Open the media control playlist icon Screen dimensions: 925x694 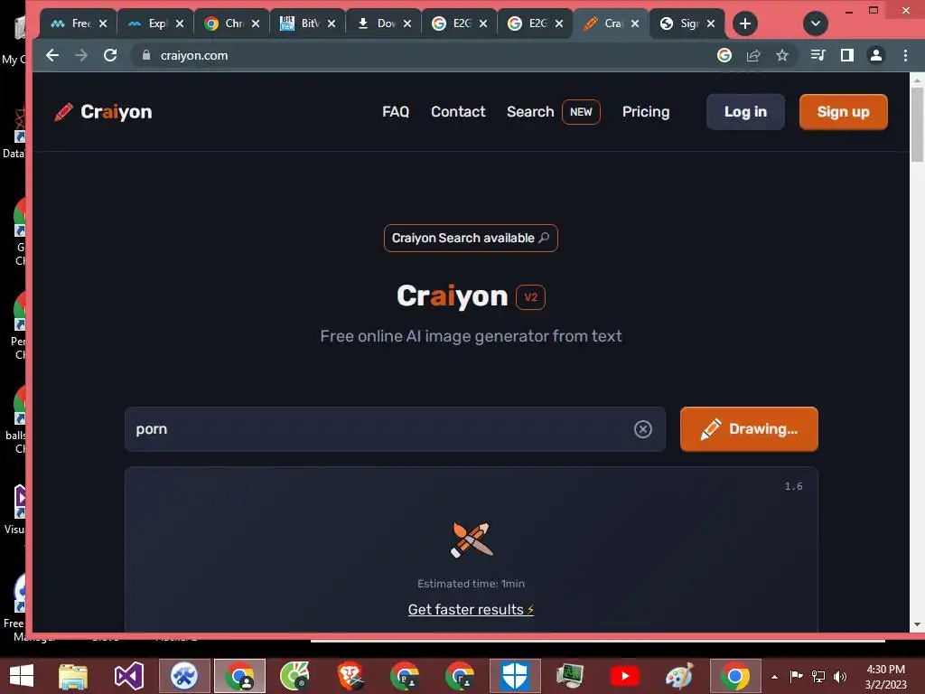point(818,55)
